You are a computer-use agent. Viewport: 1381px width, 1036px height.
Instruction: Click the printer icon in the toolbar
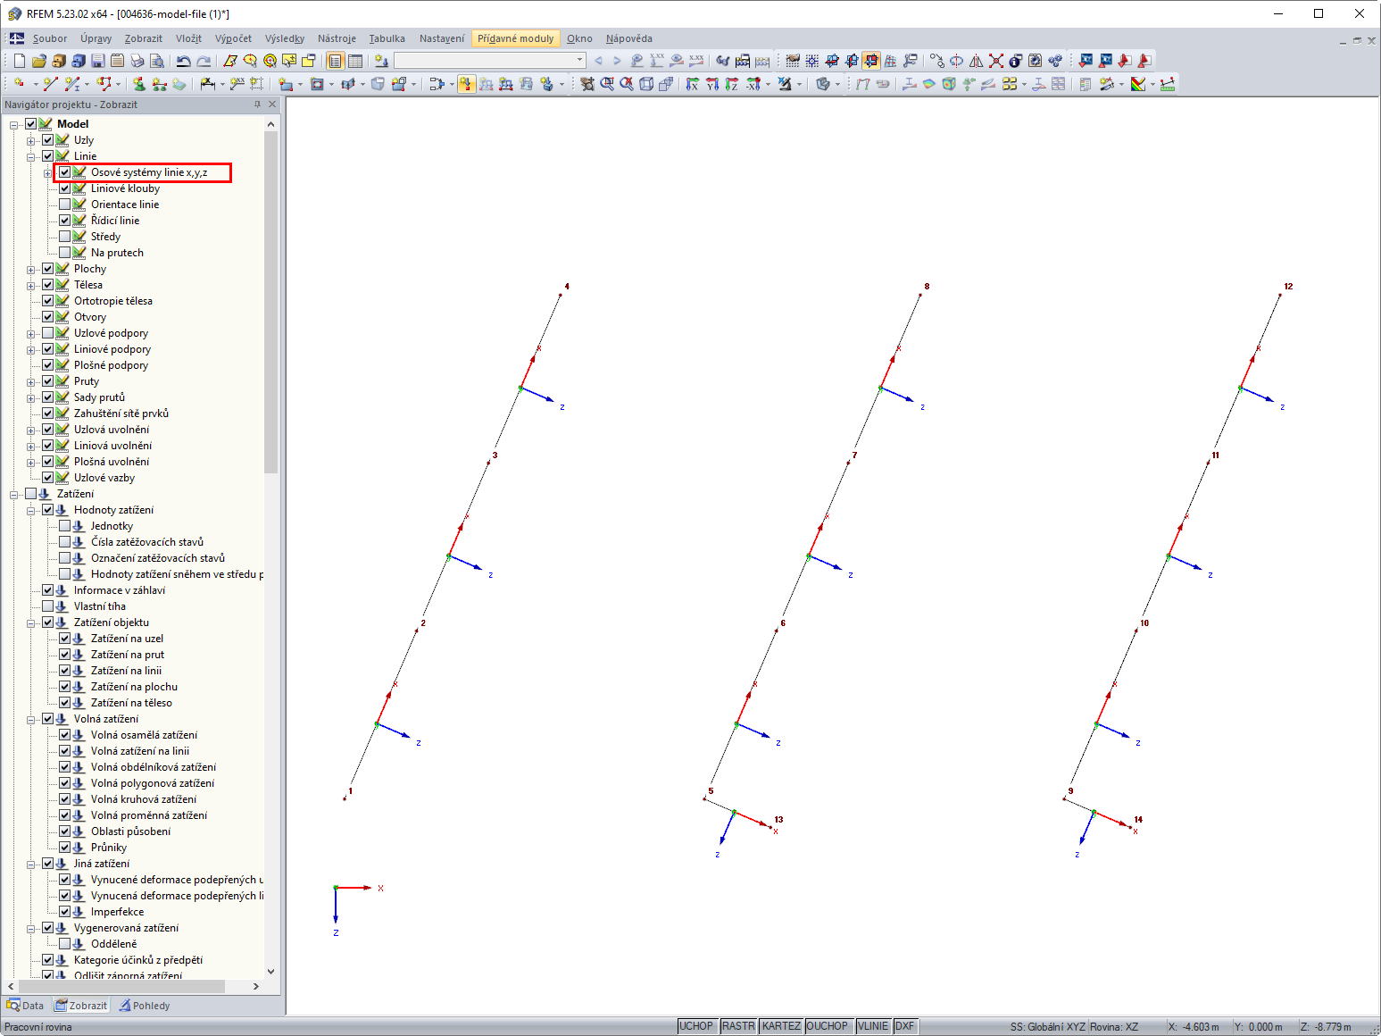(x=137, y=61)
